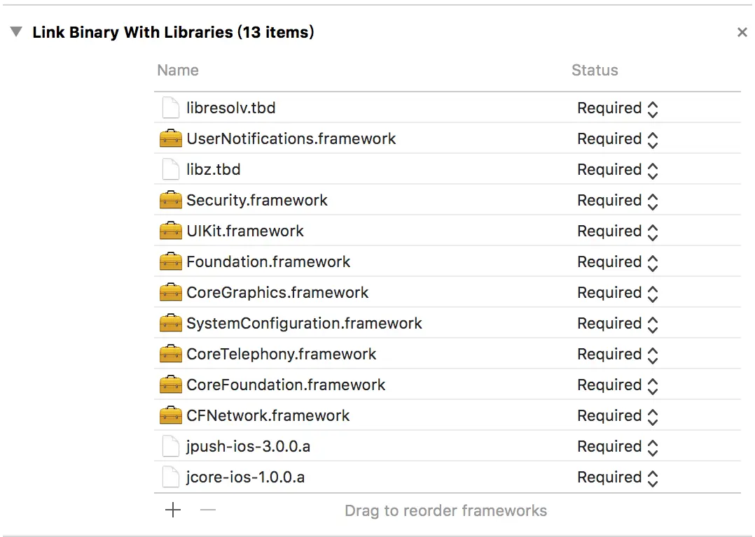Select the Foundation.framework name text
Screen dimensions: 755x537
point(268,262)
